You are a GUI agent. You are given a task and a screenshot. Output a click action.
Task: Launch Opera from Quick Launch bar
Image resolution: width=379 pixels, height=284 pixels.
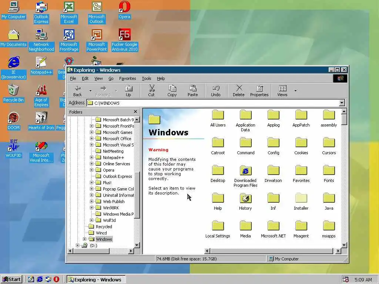pyautogui.click(x=56, y=280)
